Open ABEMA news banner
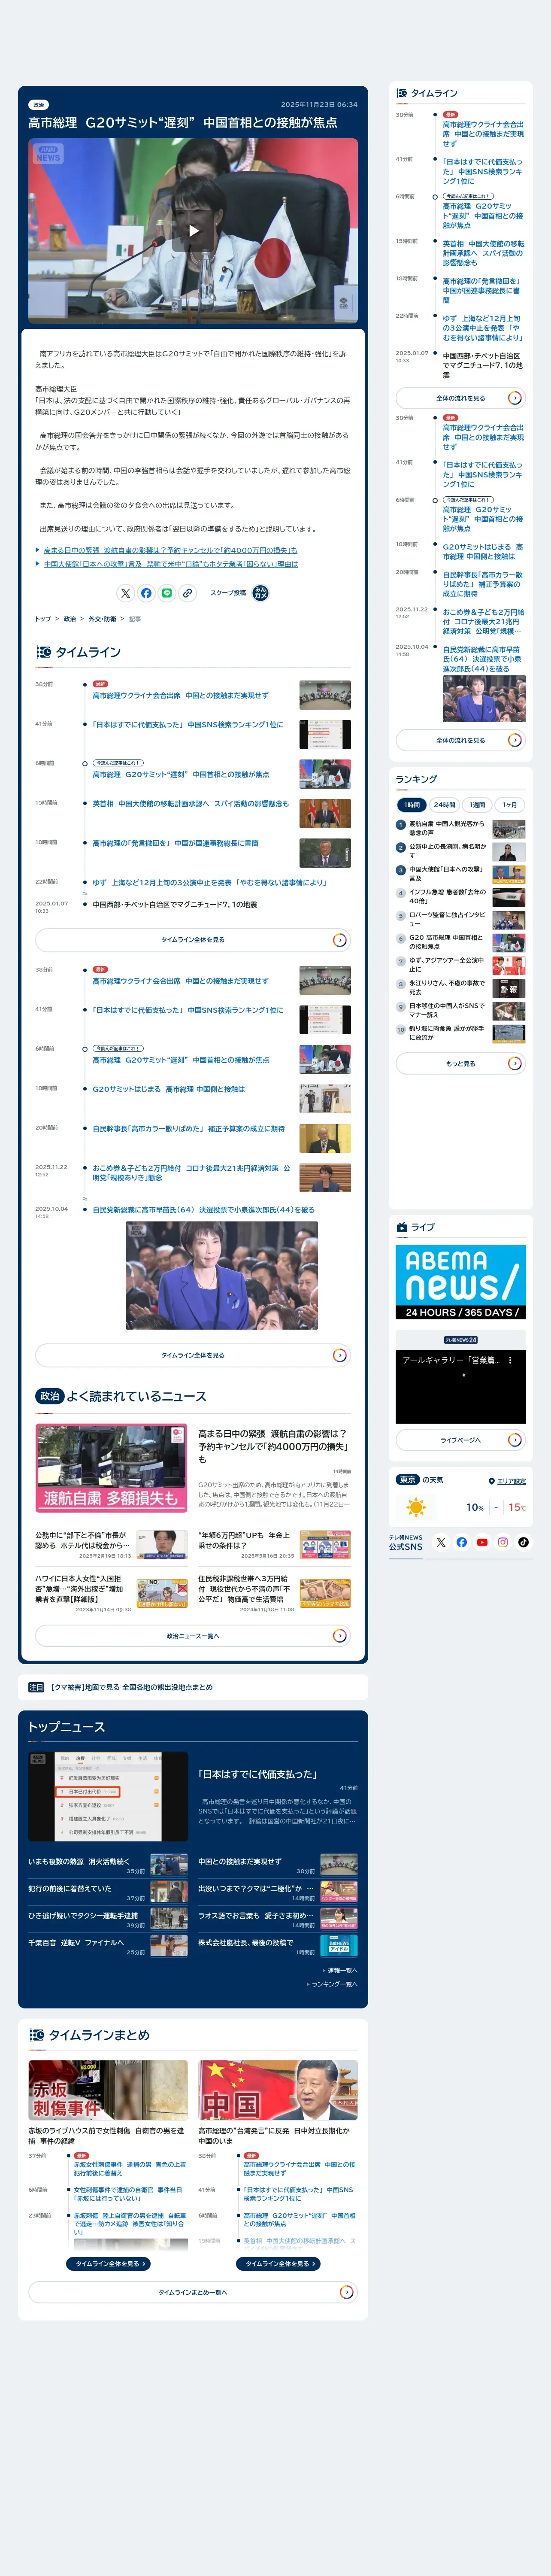 click(460, 1281)
